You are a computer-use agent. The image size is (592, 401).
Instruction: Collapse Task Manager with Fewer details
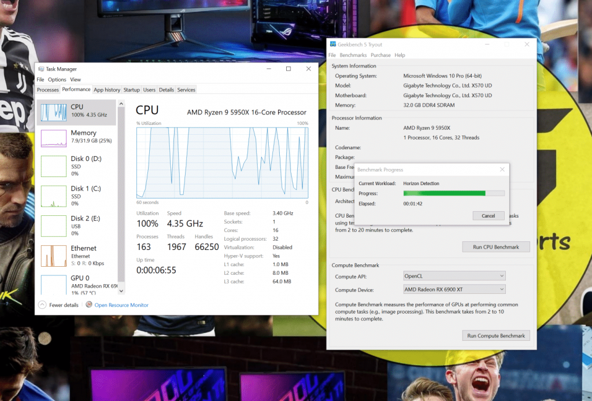pos(64,305)
